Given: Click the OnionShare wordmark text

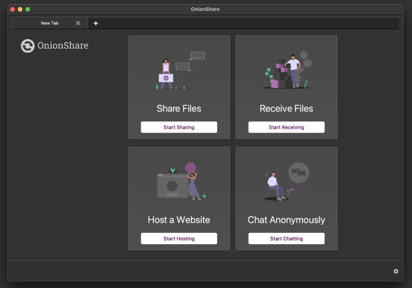Looking at the screenshot, I should [62, 45].
